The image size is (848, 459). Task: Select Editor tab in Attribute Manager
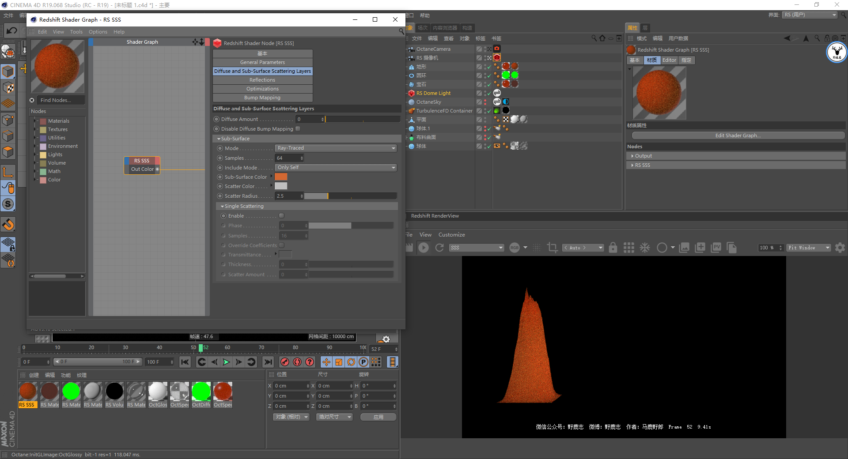tap(669, 60)
